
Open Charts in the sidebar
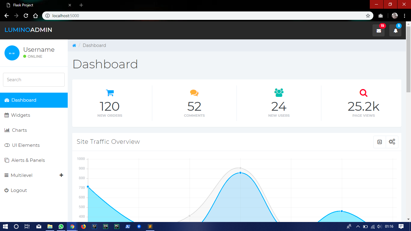[34, 130]
